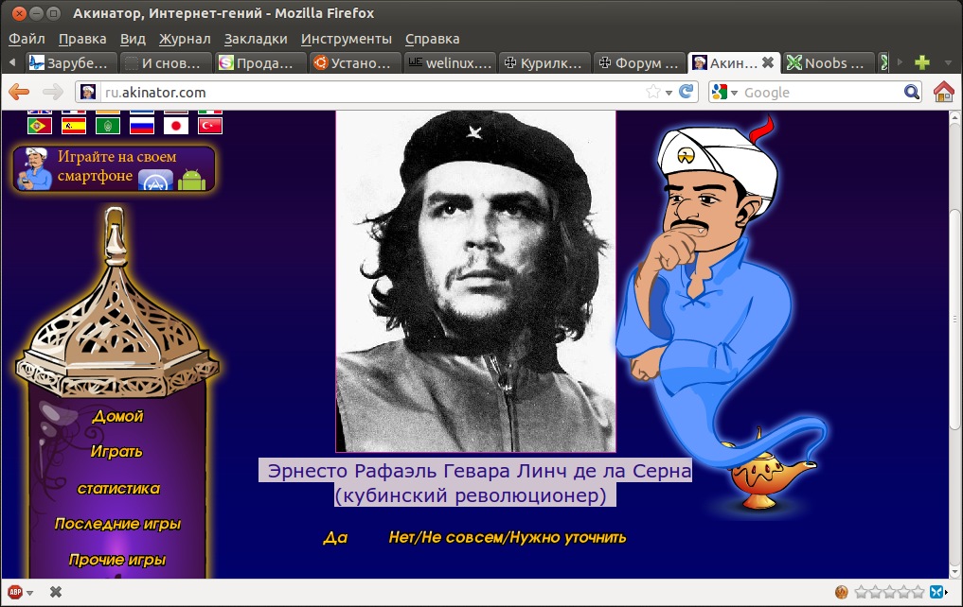Click the grey forward arrow button

53,92
